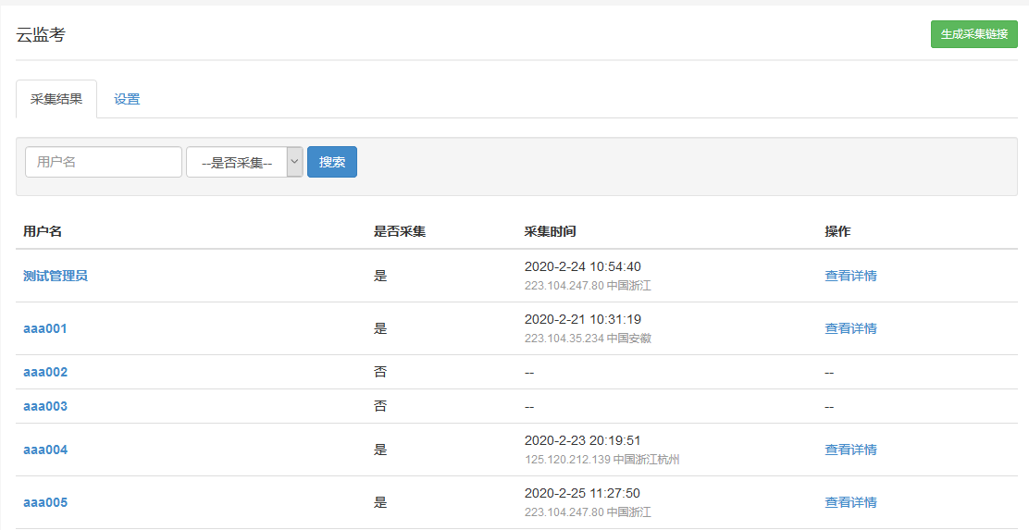Screen dimensions: 1029x530
Task: Open the 测试管理员 user link
Action: 56,276
